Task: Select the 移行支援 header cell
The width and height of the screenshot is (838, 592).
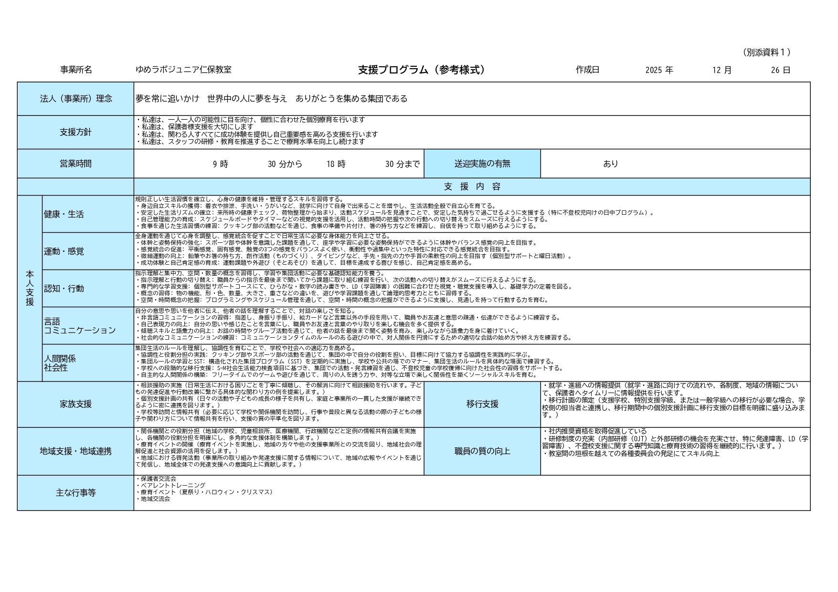Action: tap(482, 404)
